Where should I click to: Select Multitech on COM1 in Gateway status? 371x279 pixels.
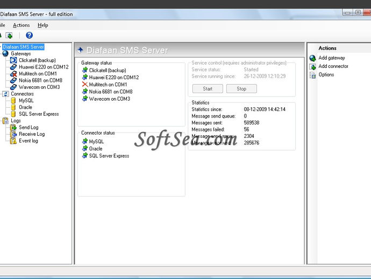pos(108,85)
